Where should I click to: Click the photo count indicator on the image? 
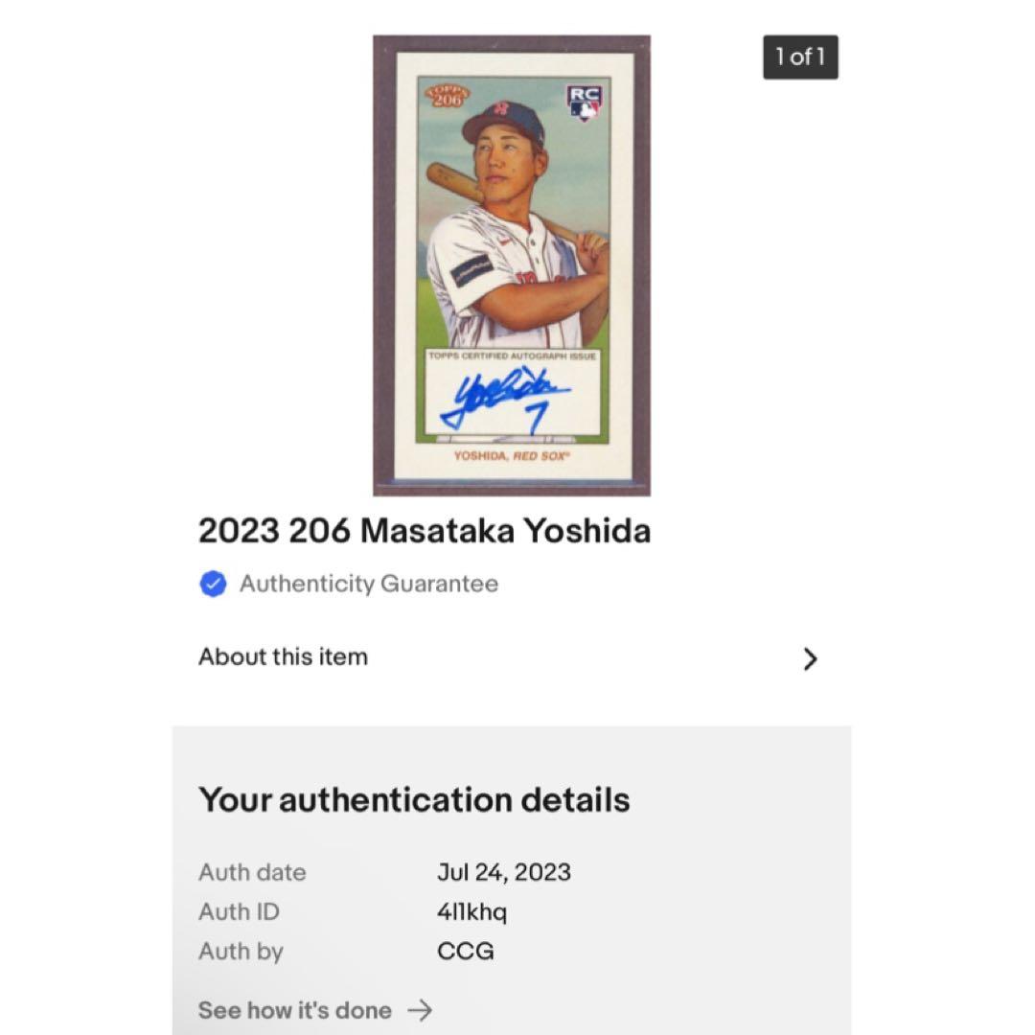[801, 57]
